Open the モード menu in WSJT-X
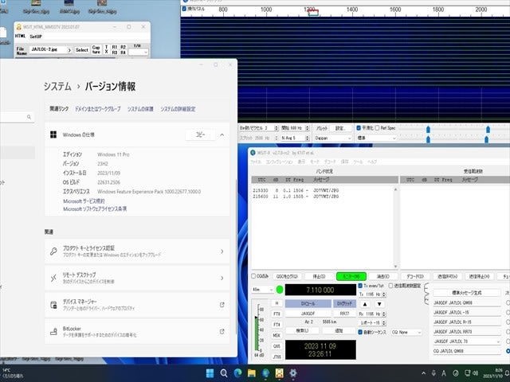Image resolution: width=510 pixels, height=382 pixels. pyautogui.click(x=315, y=162)
